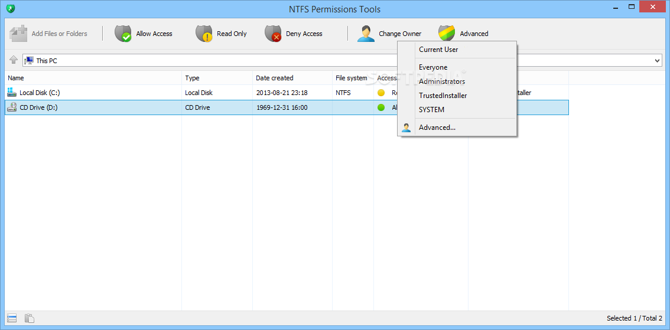Click the list view icon in status bar
Screen dimensions: 670x330
[12, 318]
